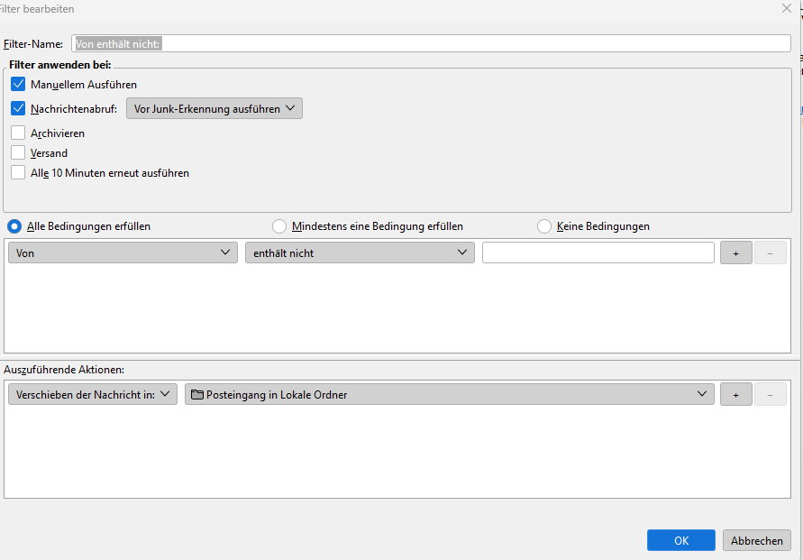Click the Filter-Name text field
The image size is (803, 560).
point(431,43)
